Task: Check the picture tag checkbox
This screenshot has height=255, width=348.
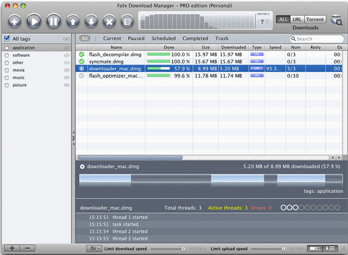Action: 7,85
